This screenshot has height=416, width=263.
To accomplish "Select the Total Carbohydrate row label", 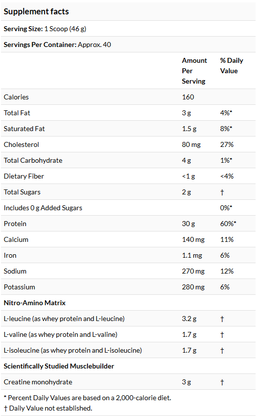I will pos(33,160).
